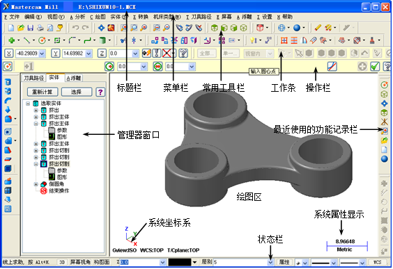This screenshot has width=393, height=269.
Task: Click the black system color swatch
Action: pyautogui.click(x=180, y=263)
